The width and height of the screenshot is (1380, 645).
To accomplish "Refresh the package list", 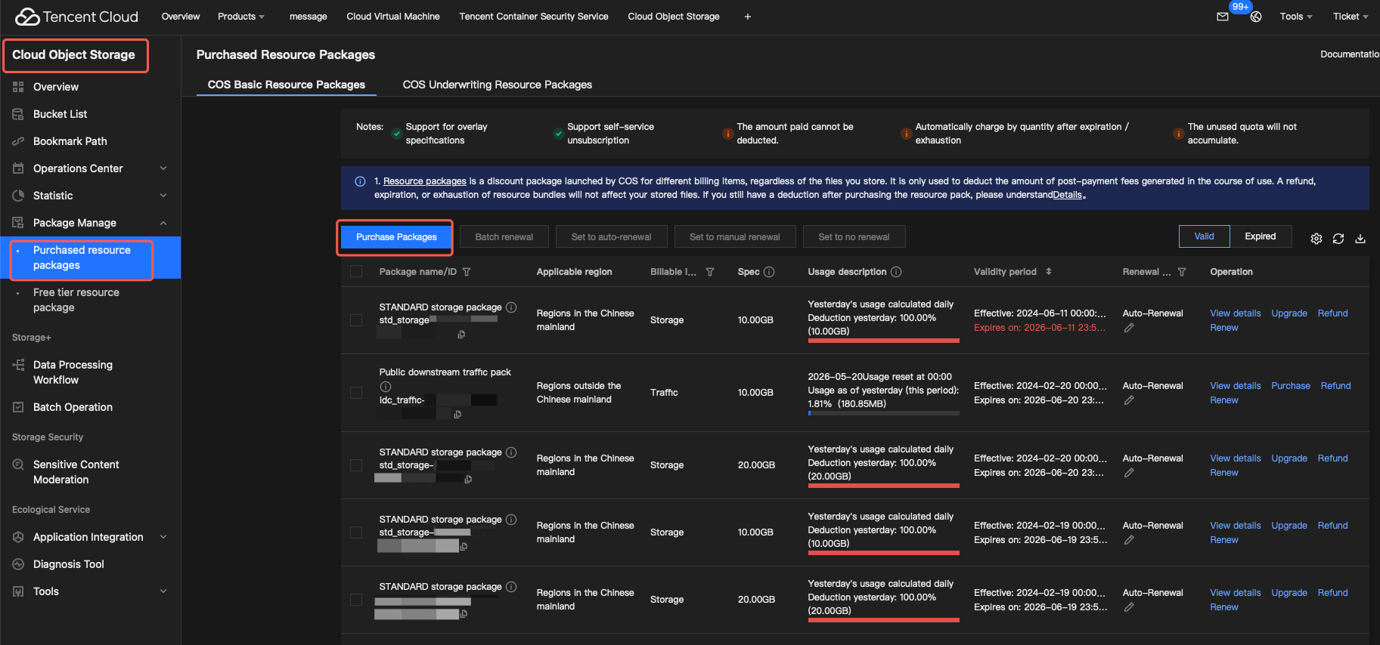I will 1338,239.
